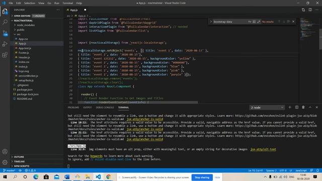Image resolution: width=322 pixels, height=181 pixels.
Task: Open the Selection menu
Action: point(30,3)
